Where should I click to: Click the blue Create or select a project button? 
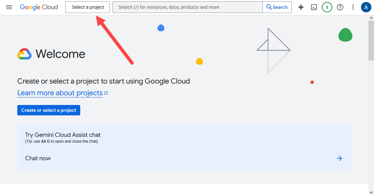pyautogui.click(x=49, y=110)
